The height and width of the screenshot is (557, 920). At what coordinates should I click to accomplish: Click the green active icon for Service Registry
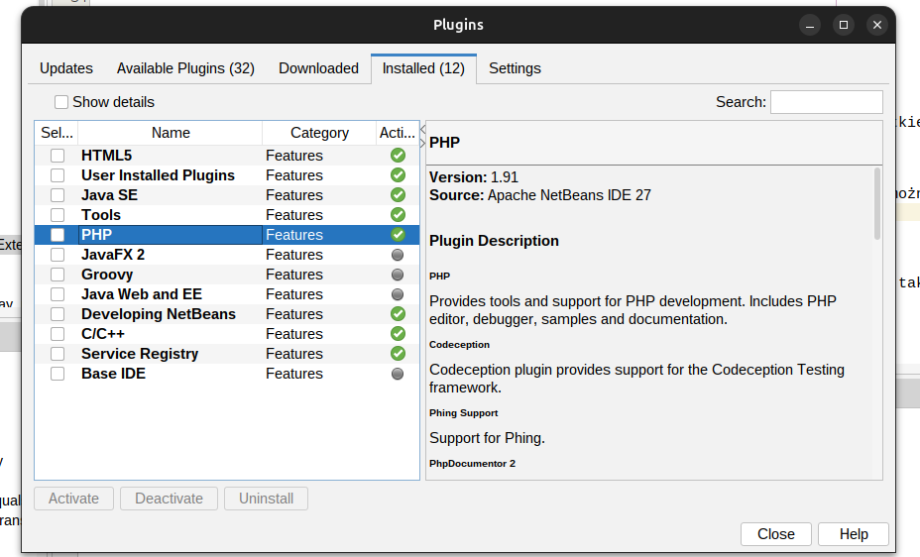click(x=398, y=354)
